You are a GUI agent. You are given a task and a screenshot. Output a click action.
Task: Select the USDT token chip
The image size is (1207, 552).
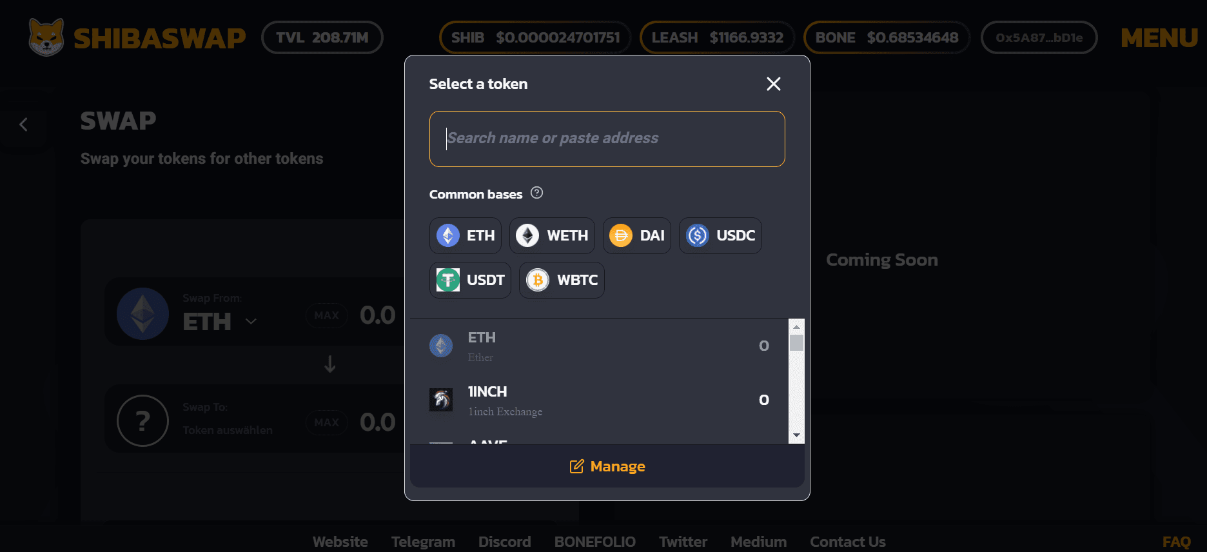coord(470,281)
